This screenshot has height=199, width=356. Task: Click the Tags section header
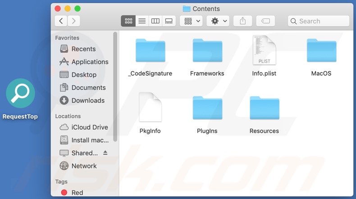[x=61, y=182]
